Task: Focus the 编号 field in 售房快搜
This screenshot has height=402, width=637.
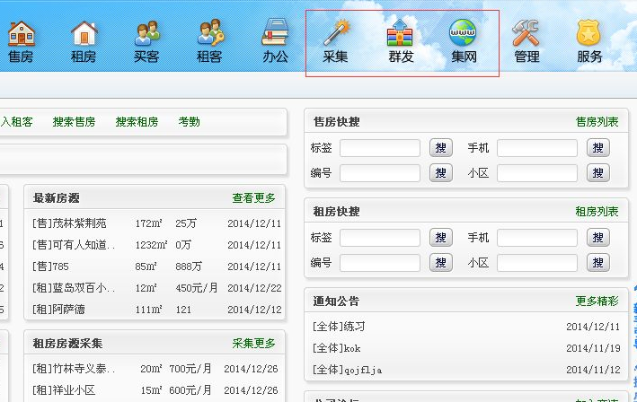Action: 380,173
